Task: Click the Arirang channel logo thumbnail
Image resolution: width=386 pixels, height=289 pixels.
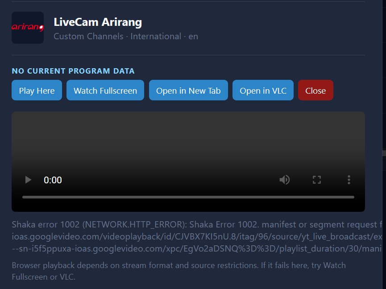Action: pyautogui.click(x=28, y=28)
